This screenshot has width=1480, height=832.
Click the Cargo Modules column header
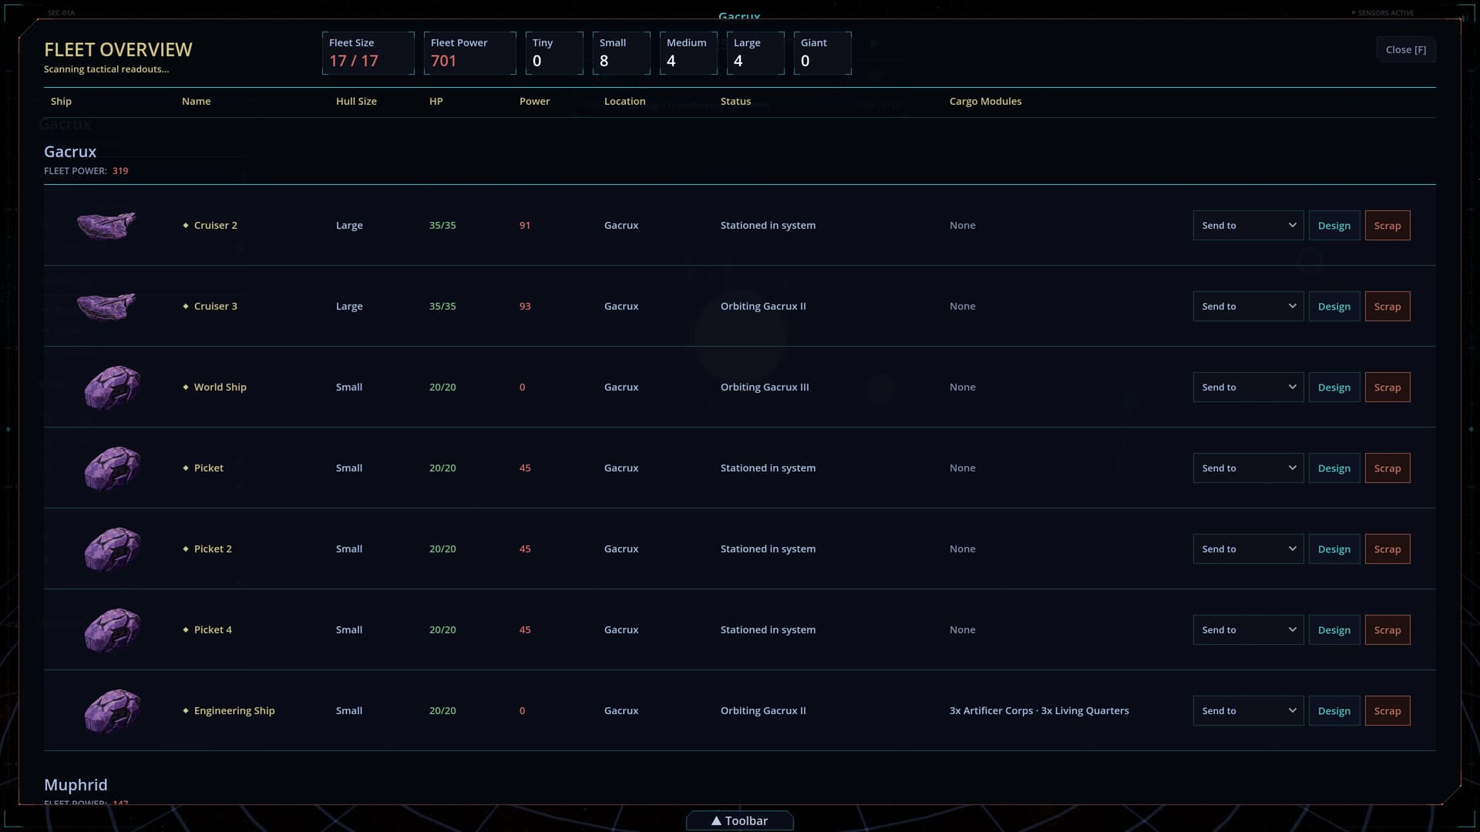(x=985, y=101)
